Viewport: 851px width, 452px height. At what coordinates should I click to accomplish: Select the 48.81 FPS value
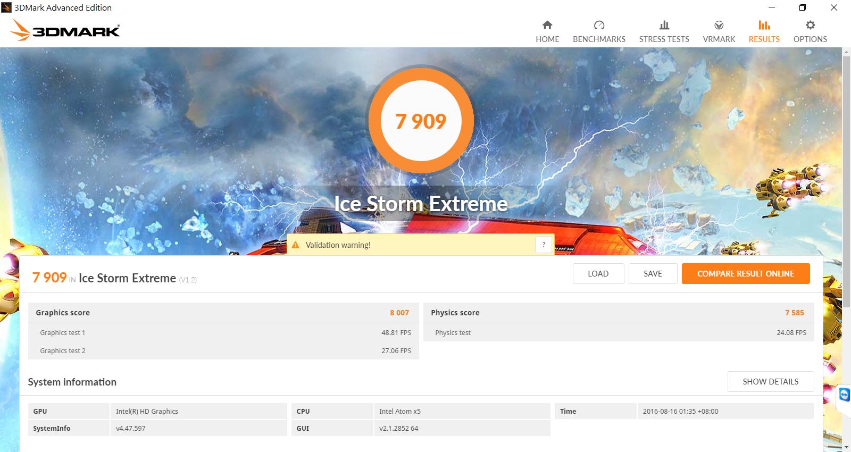(396, 332)
